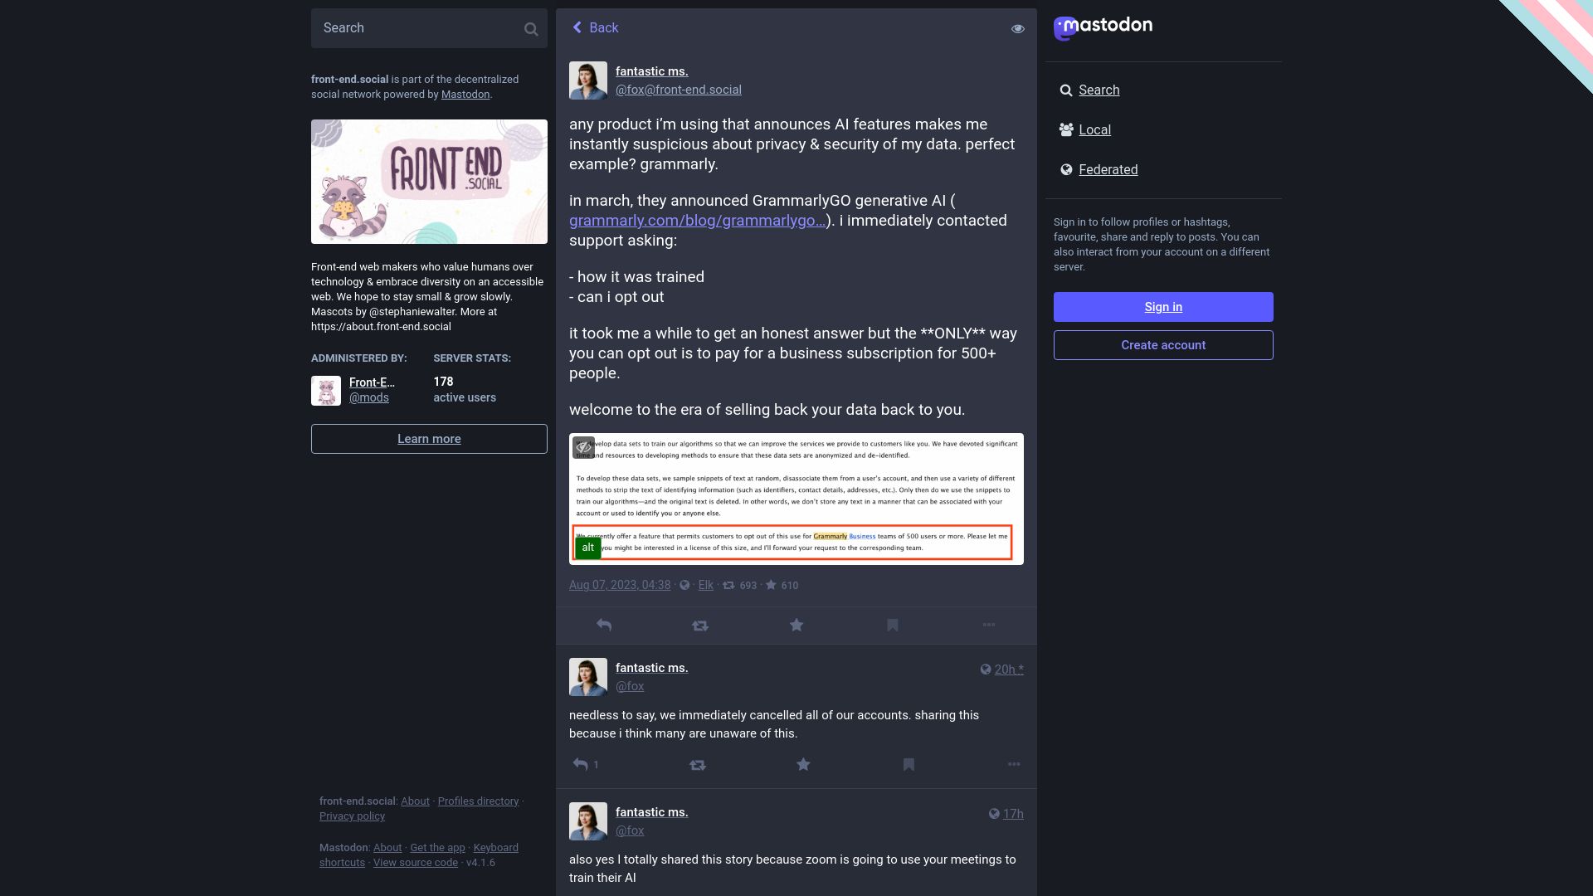Open the @mods administrator profile
The height and width of the screenshot is (896, 1593).
(x=369, y=397)
